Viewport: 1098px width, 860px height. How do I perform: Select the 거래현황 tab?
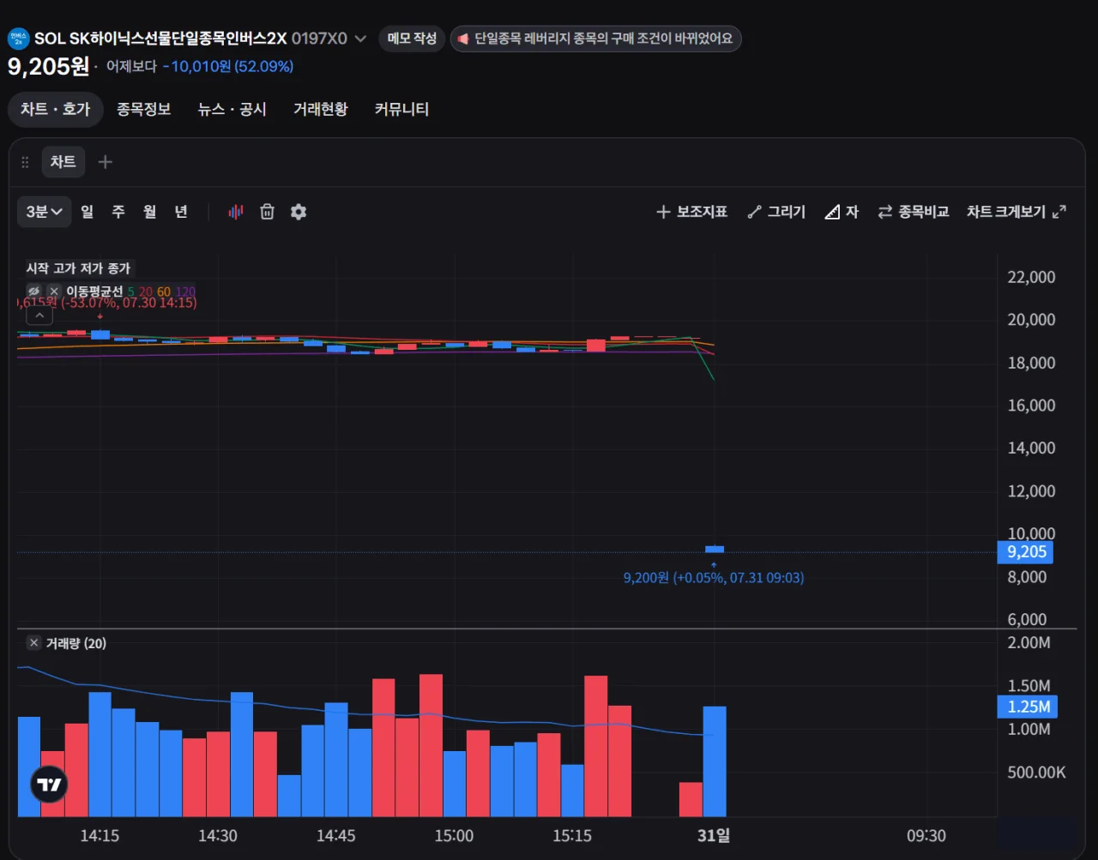321,110
